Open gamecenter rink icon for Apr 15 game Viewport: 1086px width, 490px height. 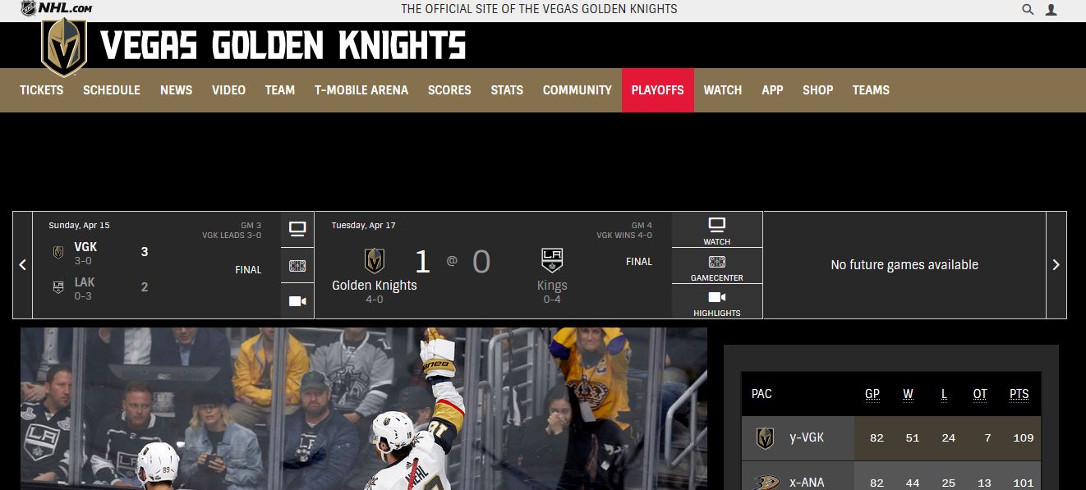point(297,265)
